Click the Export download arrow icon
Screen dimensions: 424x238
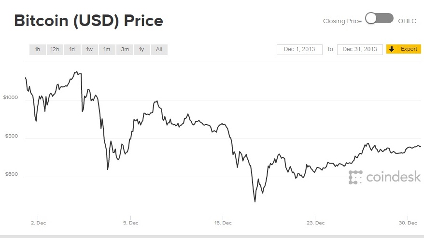click(392, 49)
